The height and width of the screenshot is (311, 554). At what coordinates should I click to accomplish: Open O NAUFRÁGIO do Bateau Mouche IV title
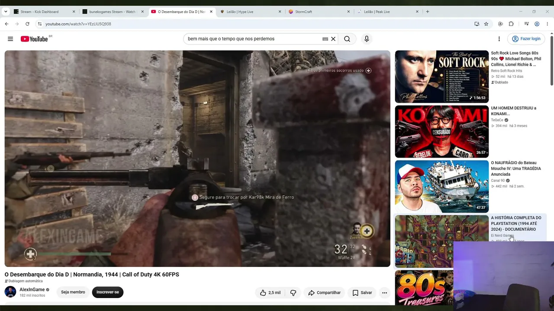(x=516, y=168)
